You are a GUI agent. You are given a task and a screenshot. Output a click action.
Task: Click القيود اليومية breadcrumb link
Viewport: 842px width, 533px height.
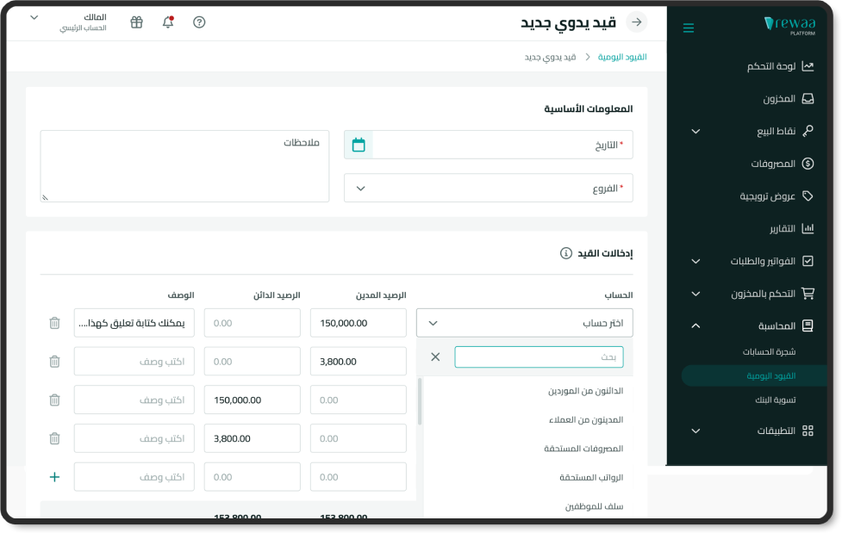pyautogui.click(x=622, y=57)
